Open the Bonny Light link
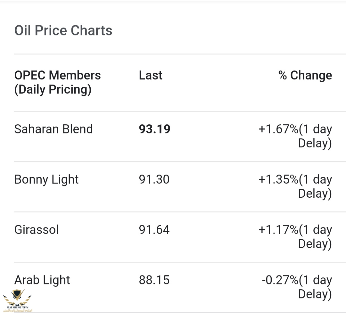Image resolution: width=346 pixels, height=313 pixels. pos(46,179)
